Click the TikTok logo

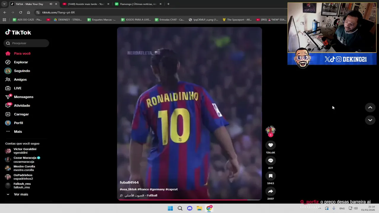[18, 32]
